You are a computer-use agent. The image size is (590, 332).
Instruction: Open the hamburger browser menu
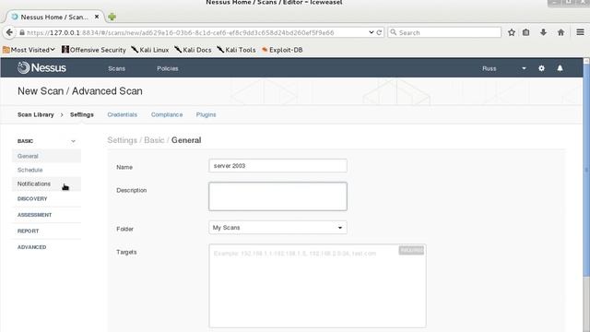click(580, 32)
